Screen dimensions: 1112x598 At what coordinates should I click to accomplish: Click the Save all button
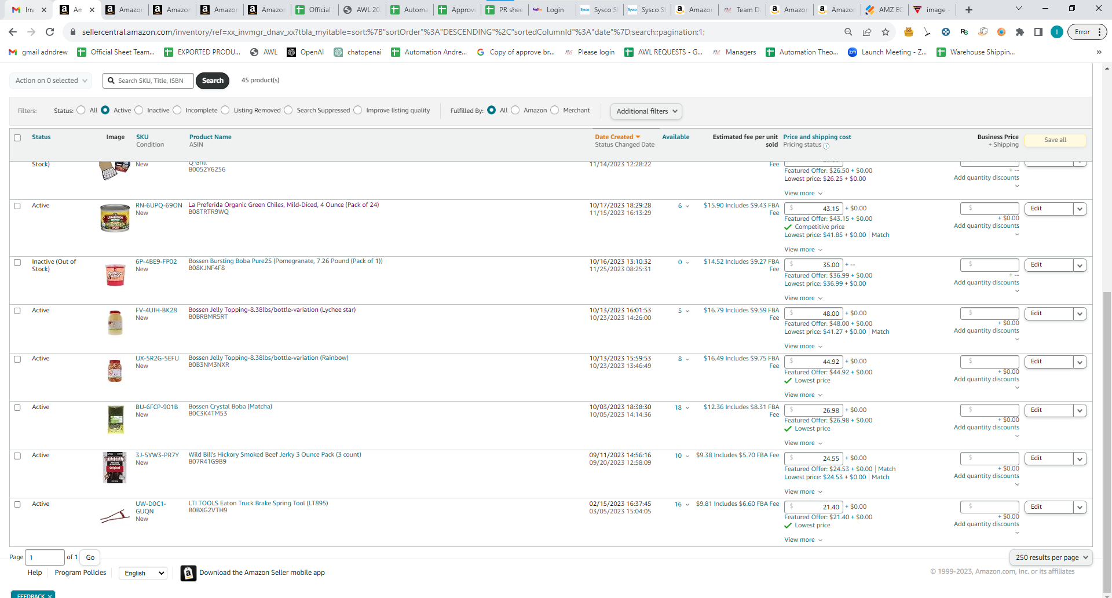tap(1055, 140)
